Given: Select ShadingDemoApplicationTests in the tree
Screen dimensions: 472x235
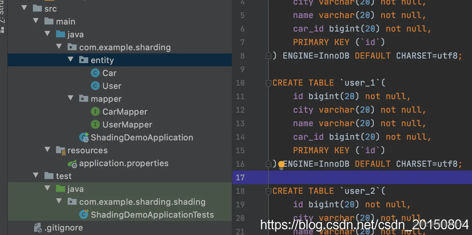Looking at the screenshot, I should pyautogui.click(x=152, y=215).
